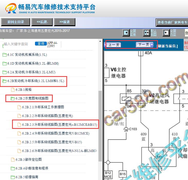
Task: Click the left arrow beside 上一页
Action: point(105,45)
